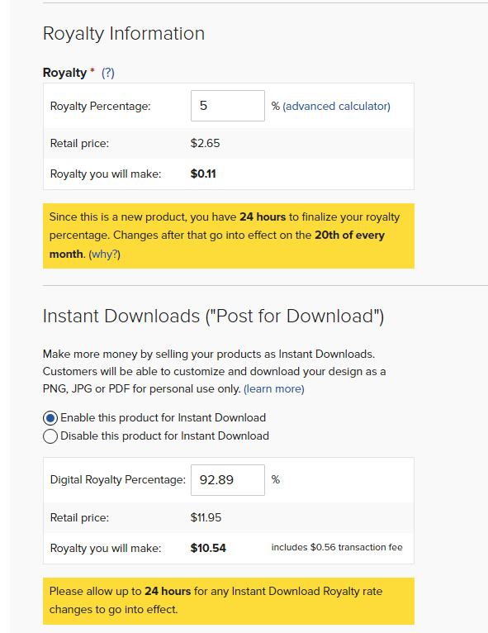This screenshot has height=633, width=488.
Task: Click the $11.95 digital retail price
Action: [206, 517]
